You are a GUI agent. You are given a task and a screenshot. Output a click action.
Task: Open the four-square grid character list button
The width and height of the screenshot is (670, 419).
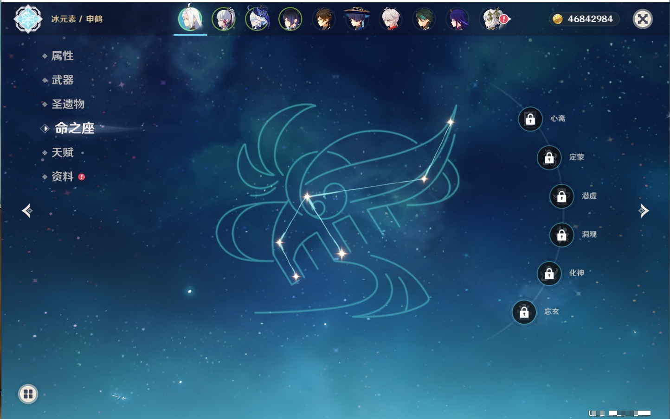point(28,394)
